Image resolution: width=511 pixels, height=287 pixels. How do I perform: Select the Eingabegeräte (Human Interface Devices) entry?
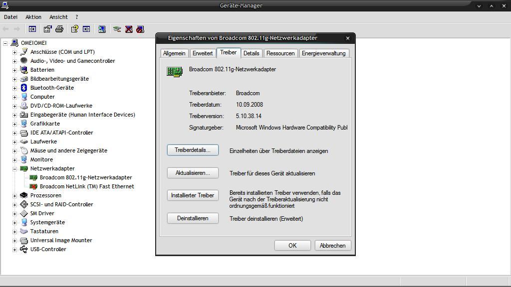pos(82,115)
